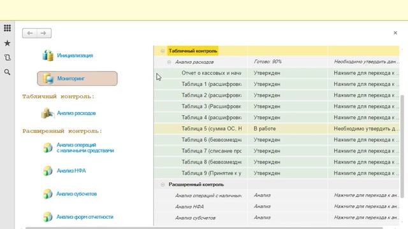The width and height of the screenshot is (408, 229).
Task: Click the Готово: 90% status cell
Action: tap(288, 62)
